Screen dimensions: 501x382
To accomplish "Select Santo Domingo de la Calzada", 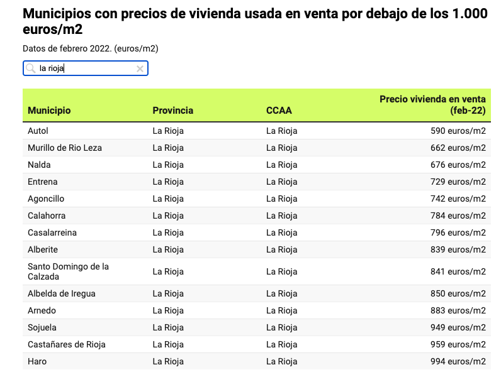I will click(68, 271).
